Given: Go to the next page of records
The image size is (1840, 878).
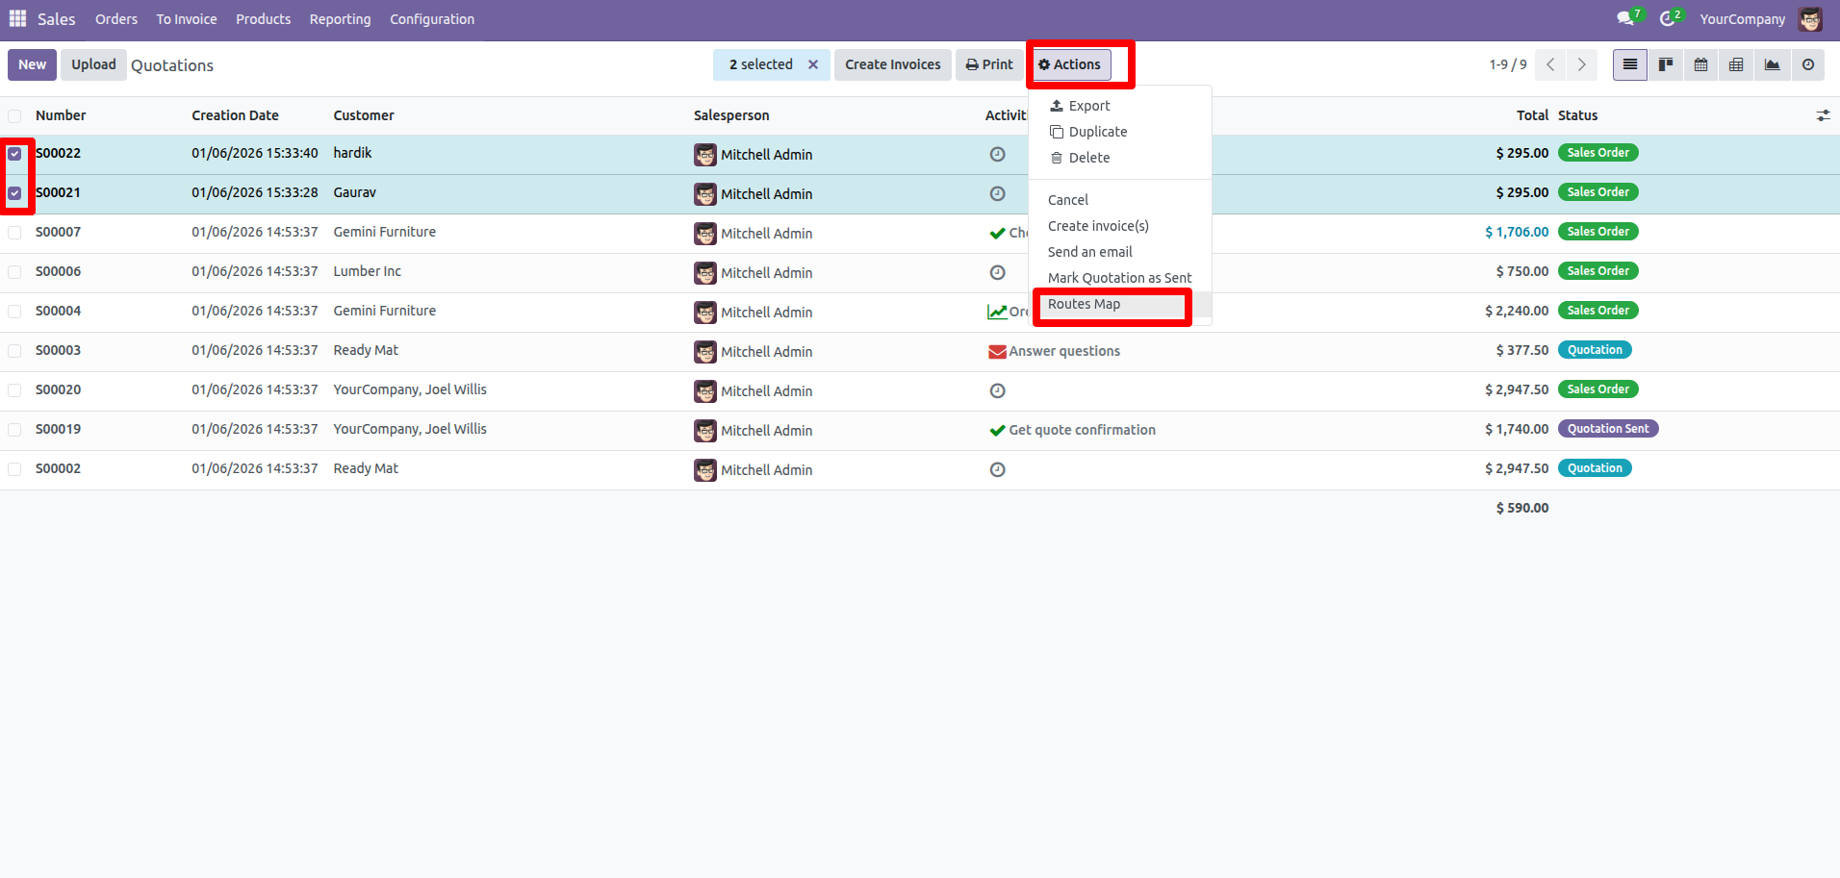Looking at the screenshot, I should click(x=1581, y=64).
